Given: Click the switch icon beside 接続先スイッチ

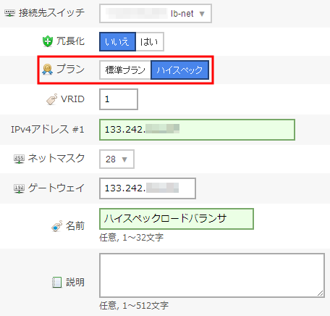Looking at the screenshot, I should pos(9,13).
